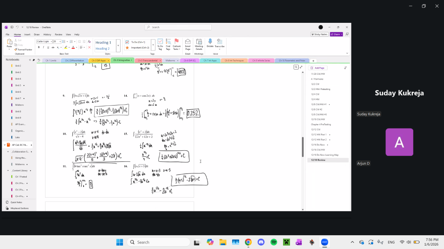The height and width of the screenshot is (249, 444).
Task: Toggle italic text formatting
Action: 43,47
